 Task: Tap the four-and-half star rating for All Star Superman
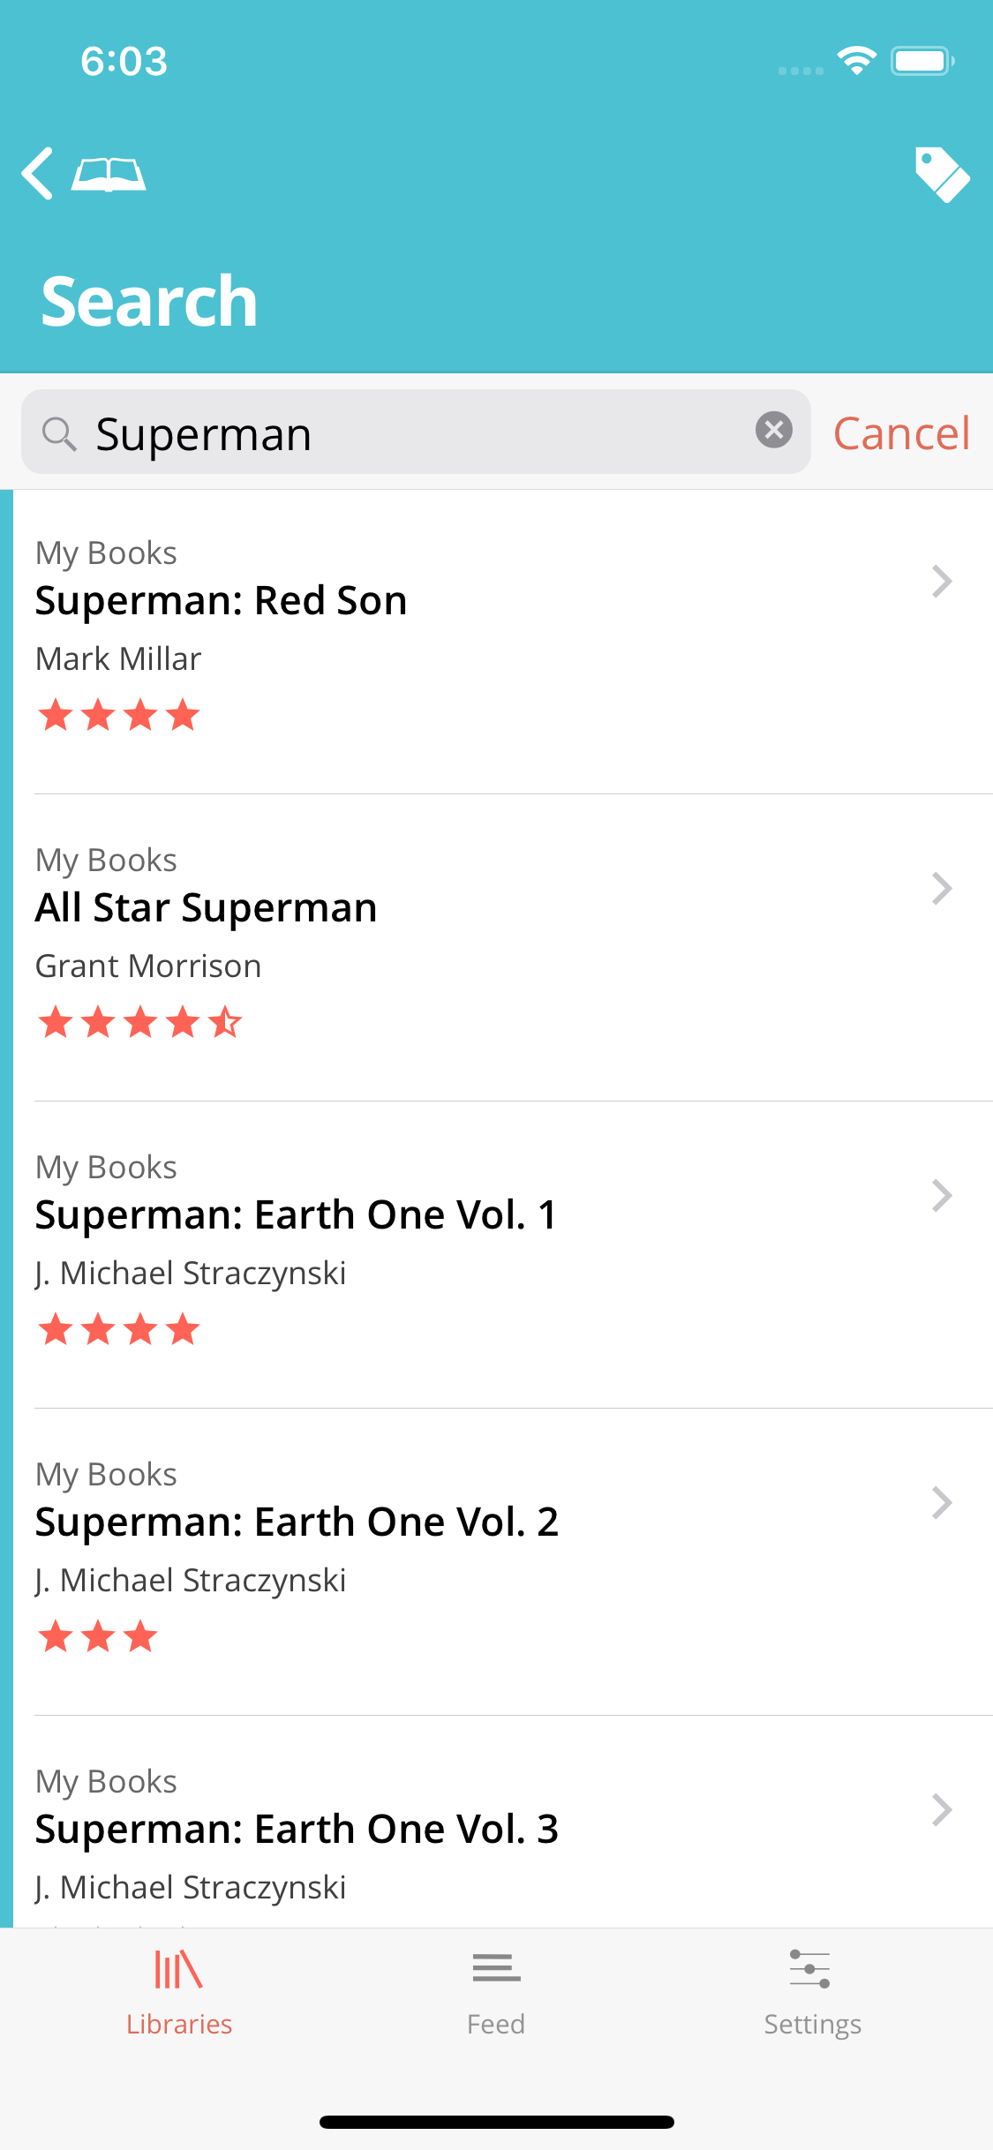pos(139,1023)
